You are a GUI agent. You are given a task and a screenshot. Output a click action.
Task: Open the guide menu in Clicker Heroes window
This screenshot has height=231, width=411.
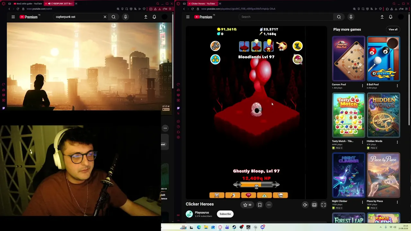pos(188,17)
